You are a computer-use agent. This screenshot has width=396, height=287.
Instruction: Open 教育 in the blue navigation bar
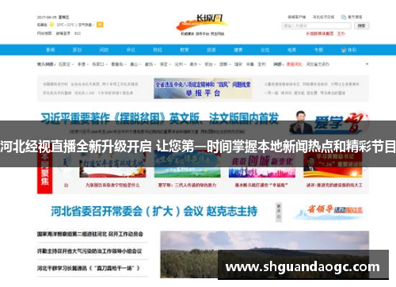click(x=185, y=50)
